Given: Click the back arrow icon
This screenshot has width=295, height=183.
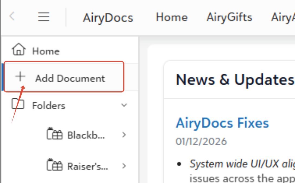Looking at the screenshot, I should [x=12, y=16].
